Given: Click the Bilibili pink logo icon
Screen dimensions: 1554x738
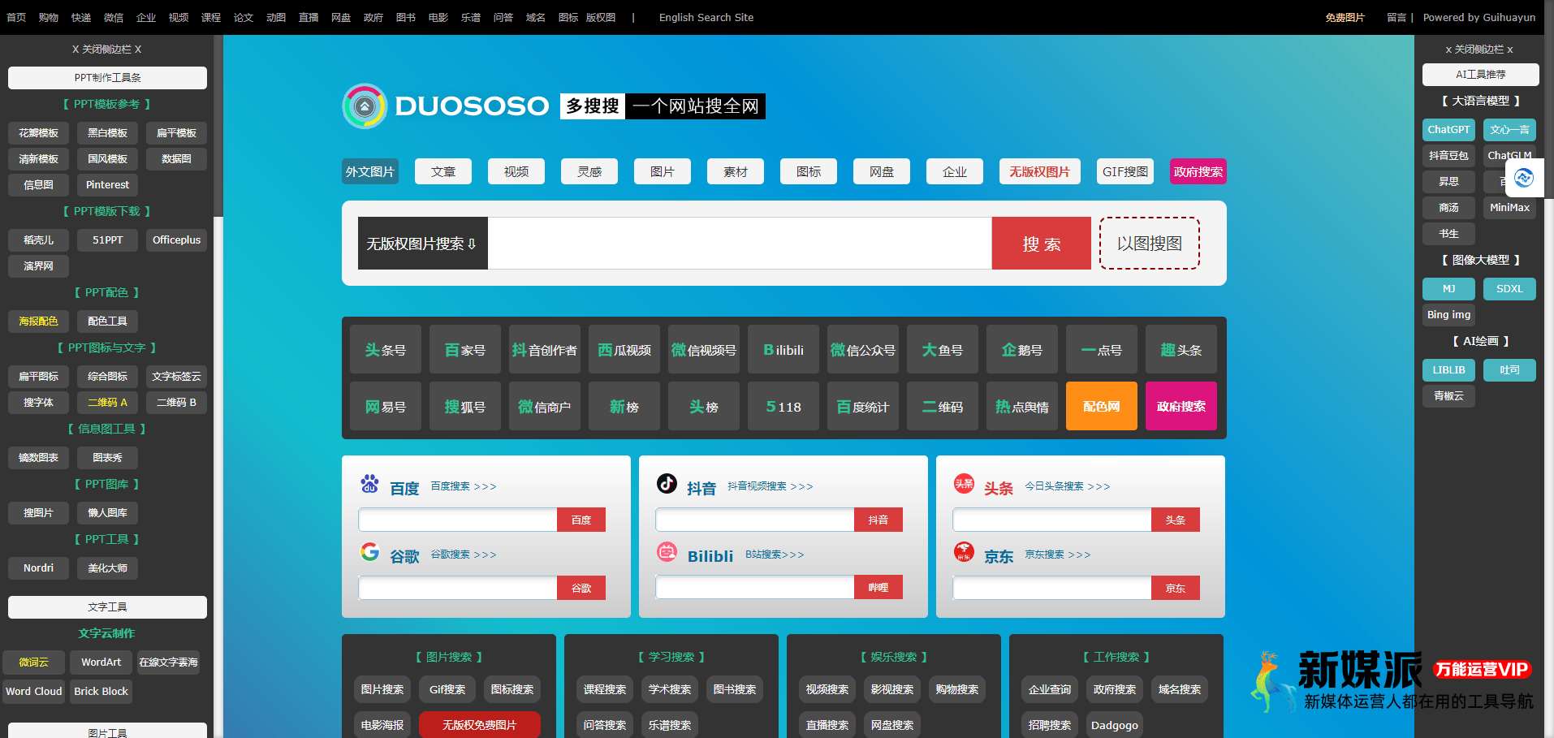Looking at the screenshot, I should [x=667, y=552].
